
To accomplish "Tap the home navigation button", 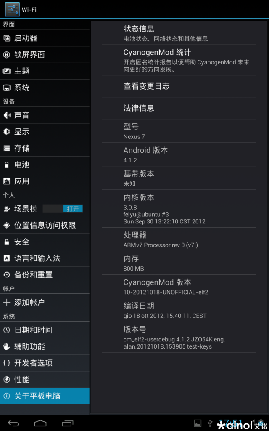I will coord(40,423).
